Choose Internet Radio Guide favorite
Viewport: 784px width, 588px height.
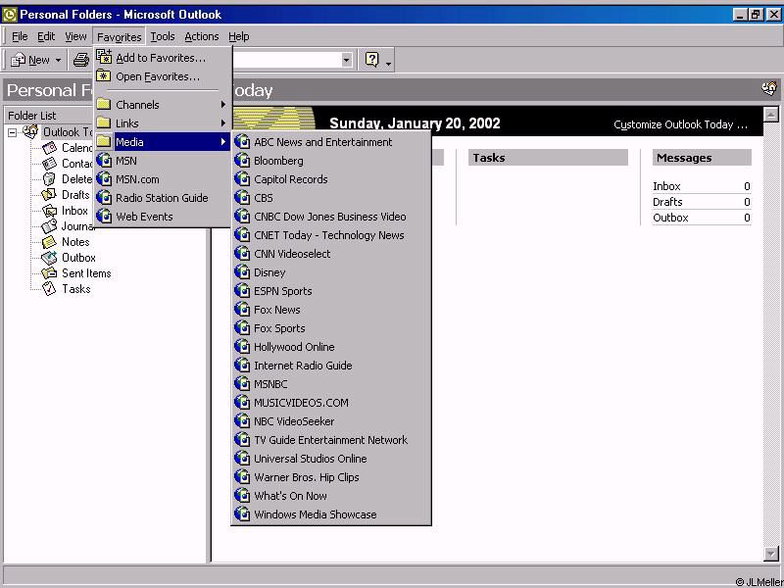[x=331, y=365]
